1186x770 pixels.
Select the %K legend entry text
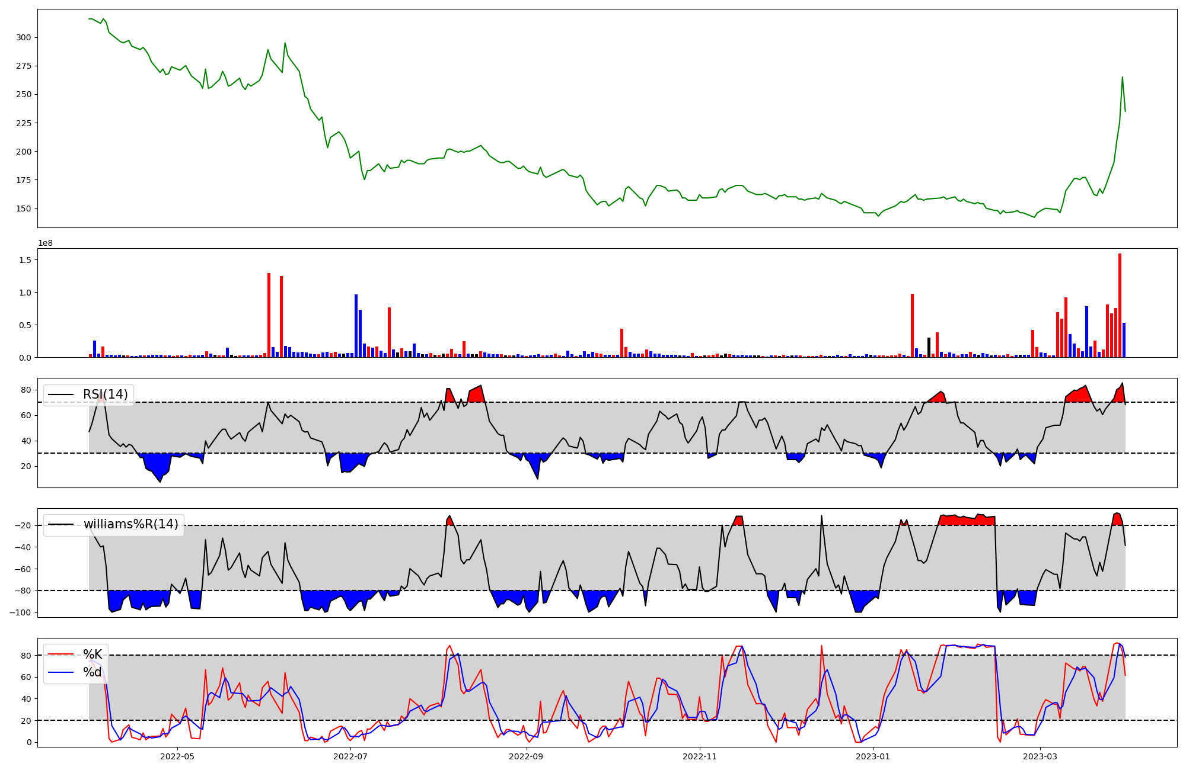coord(93,654)
